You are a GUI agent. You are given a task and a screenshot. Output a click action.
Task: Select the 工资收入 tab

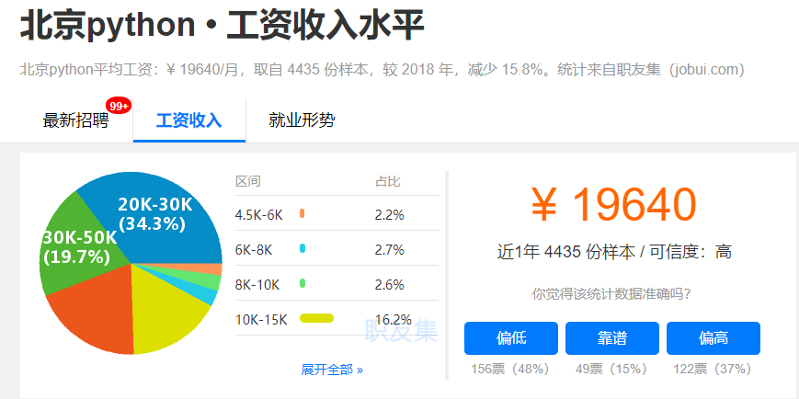pos(189,120)
